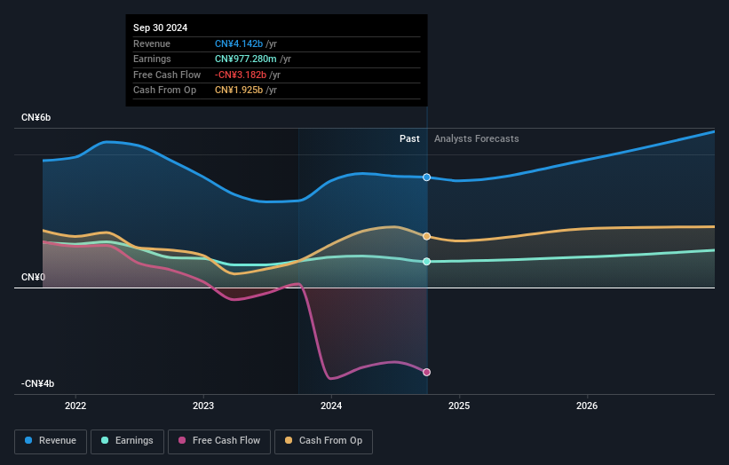Toggle the Earnings legend button
This screenshot has height=465, width=729.
(x=127, y=441)
